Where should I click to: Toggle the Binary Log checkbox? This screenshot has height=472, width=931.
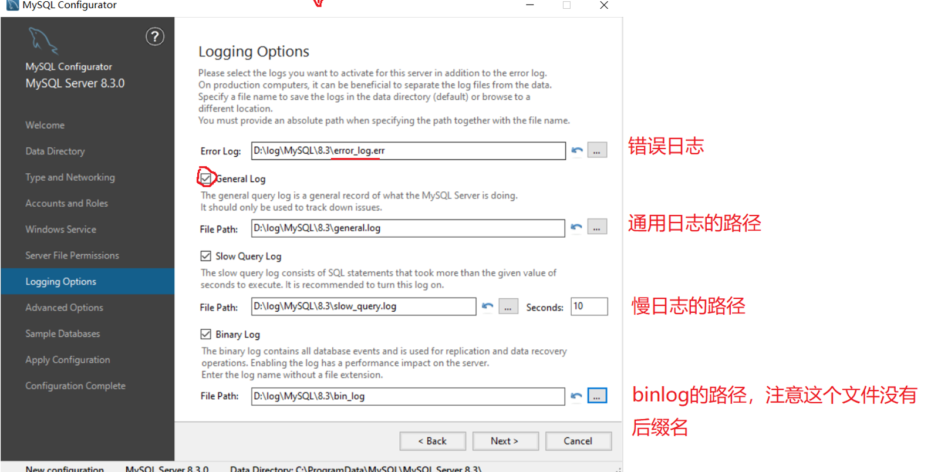tap(205, 334)
